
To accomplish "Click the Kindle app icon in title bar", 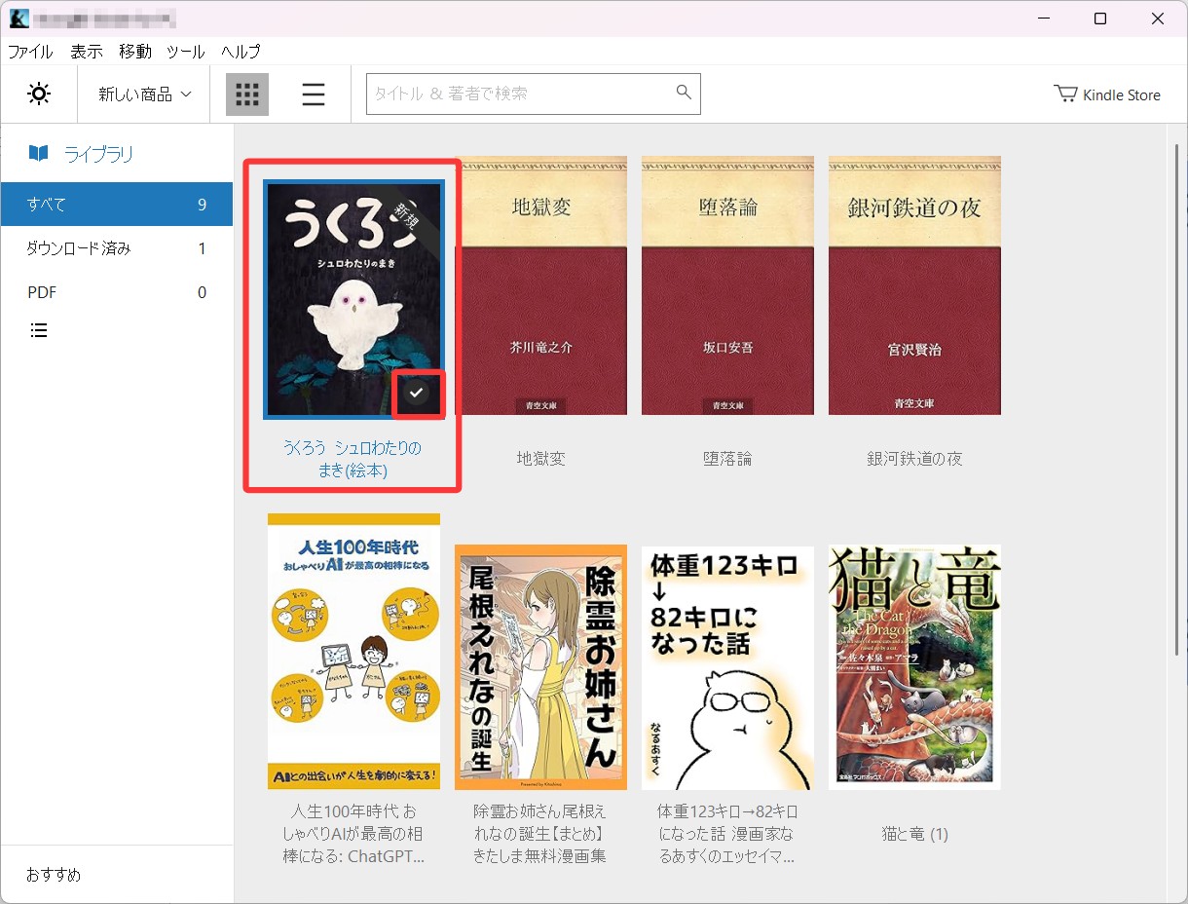I will click(19, 19).
